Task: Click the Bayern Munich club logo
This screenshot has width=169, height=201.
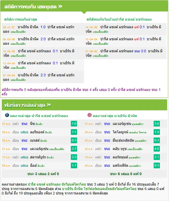Action: (90, 115)
